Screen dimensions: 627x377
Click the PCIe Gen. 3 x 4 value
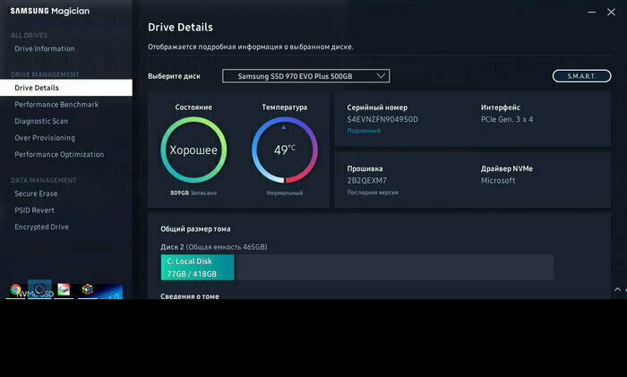pyautogui.click(x=507, y=119)
